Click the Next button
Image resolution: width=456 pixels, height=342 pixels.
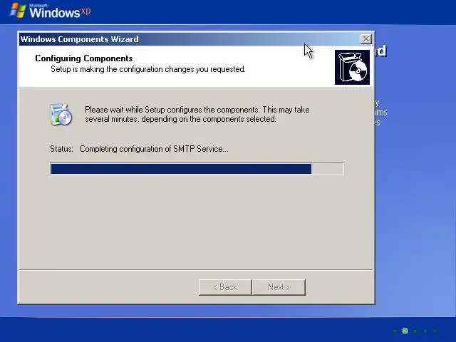[279, 287]
